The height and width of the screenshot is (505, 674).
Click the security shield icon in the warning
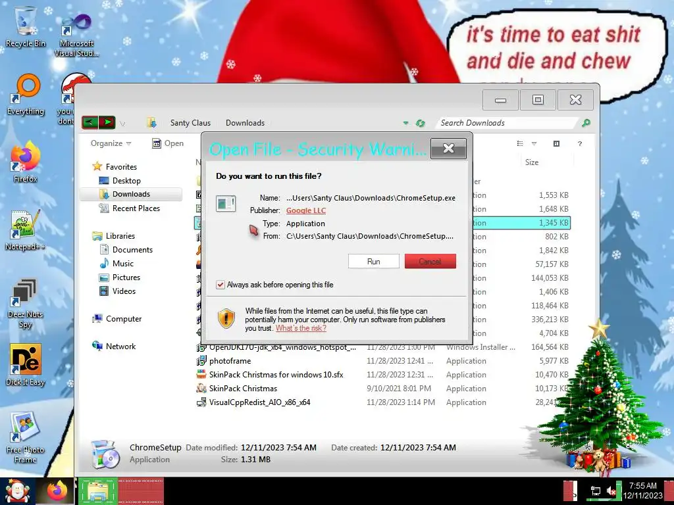[x=226, y=319]
